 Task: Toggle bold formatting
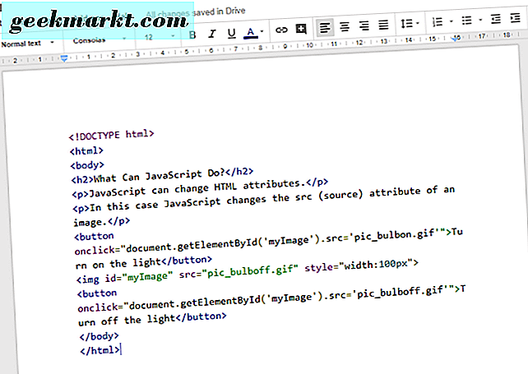[193, 34]
